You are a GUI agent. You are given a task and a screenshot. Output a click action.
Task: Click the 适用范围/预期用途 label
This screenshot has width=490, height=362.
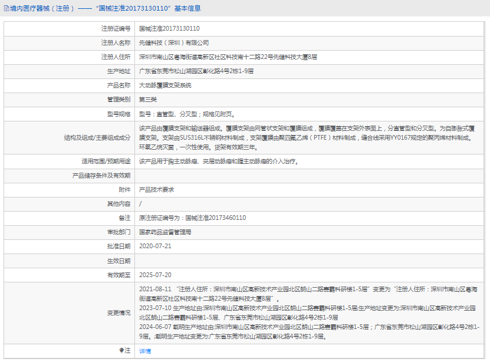(106, 161)
